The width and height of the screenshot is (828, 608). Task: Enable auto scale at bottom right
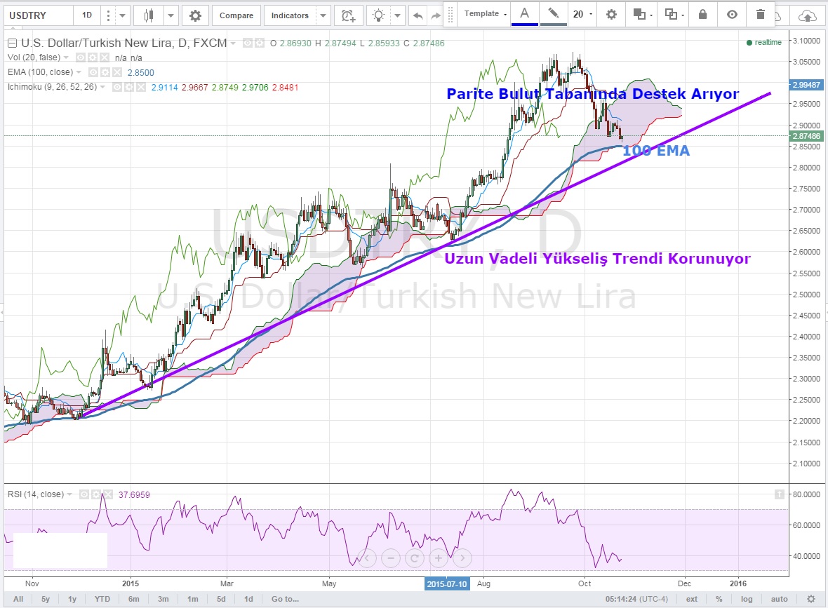coord(779,599)
